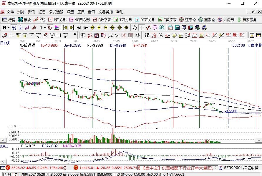Launch the 江恩轮 Gann wheel

(x=188, y=20)
